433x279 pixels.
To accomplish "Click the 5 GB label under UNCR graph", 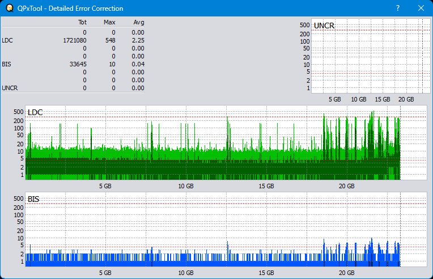I will [335, 99].
